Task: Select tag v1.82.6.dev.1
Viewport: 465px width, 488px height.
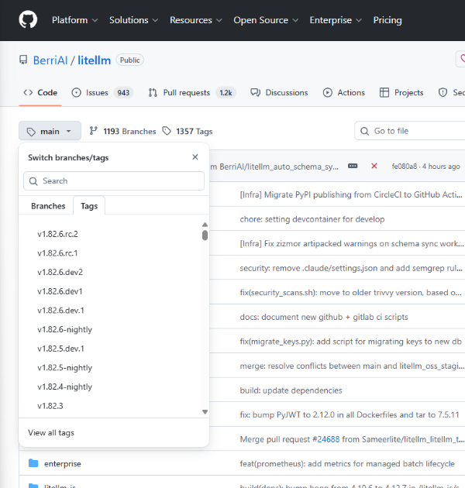Action: [x=60, y=311]
